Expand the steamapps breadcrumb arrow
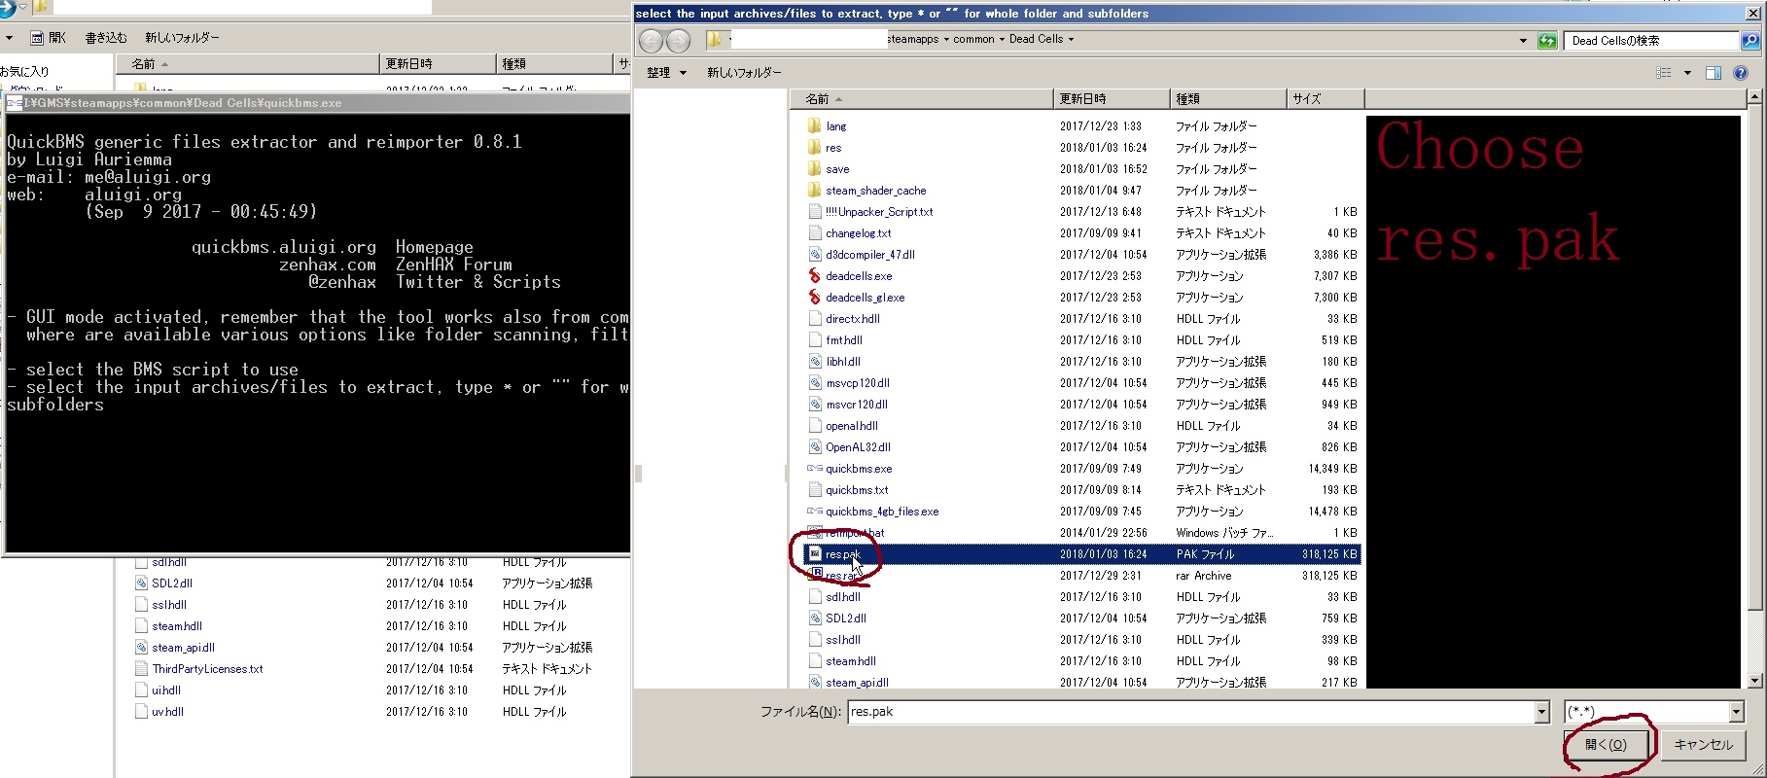Screen dimensions: 1767x778 click(x=946, y=40)
